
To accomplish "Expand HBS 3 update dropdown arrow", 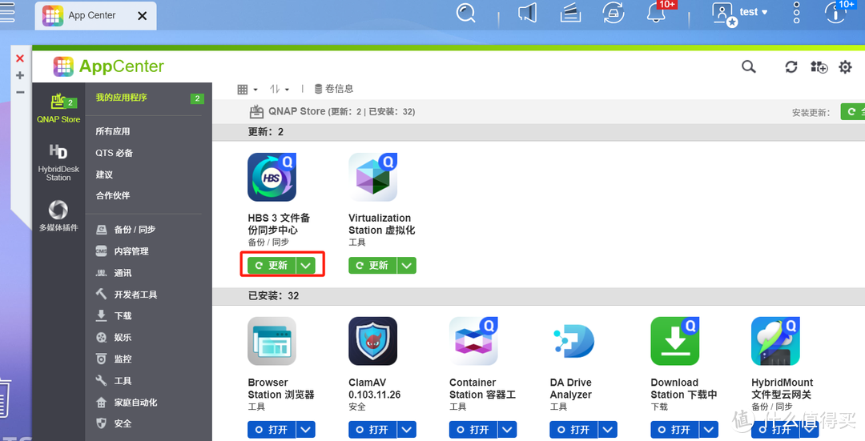I will [306, 266].
